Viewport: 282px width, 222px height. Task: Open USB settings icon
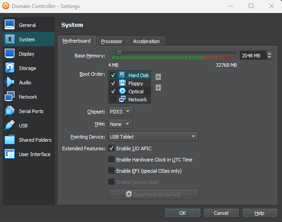pos(10,126)
